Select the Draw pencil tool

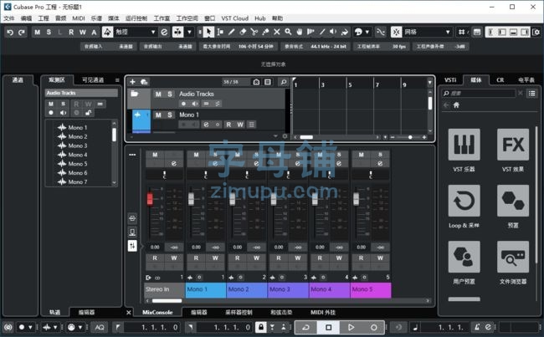click(231, 33)
